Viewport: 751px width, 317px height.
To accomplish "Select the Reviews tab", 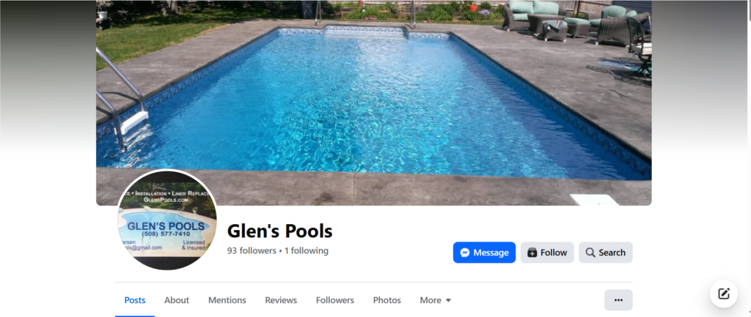I will 281,300.
